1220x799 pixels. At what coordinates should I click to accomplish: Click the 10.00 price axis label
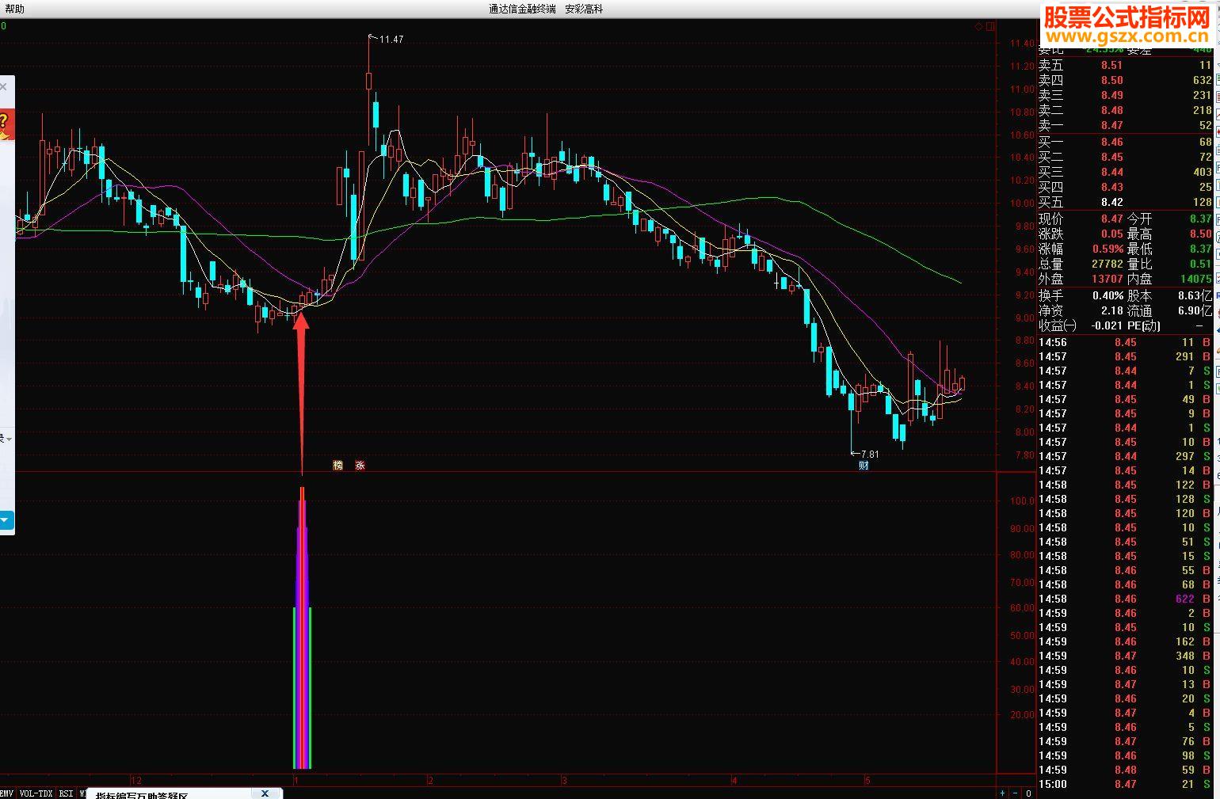[1022, 204]
